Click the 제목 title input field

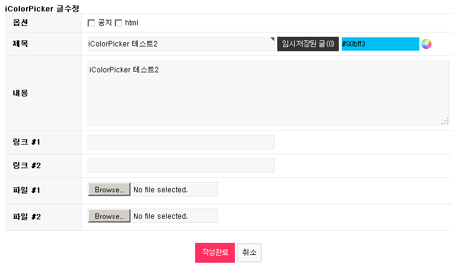(x=180, y=44)
